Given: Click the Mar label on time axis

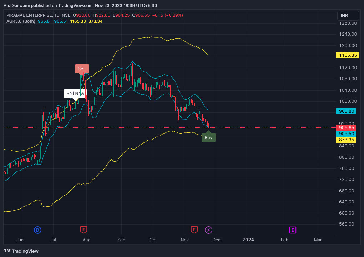Looking at the screenshot, I should (318, 240).
